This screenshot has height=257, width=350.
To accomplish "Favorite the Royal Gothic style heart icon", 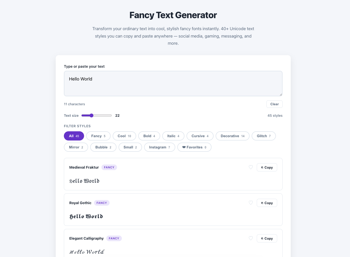I will pyautogui.click(x=251, y=203).
